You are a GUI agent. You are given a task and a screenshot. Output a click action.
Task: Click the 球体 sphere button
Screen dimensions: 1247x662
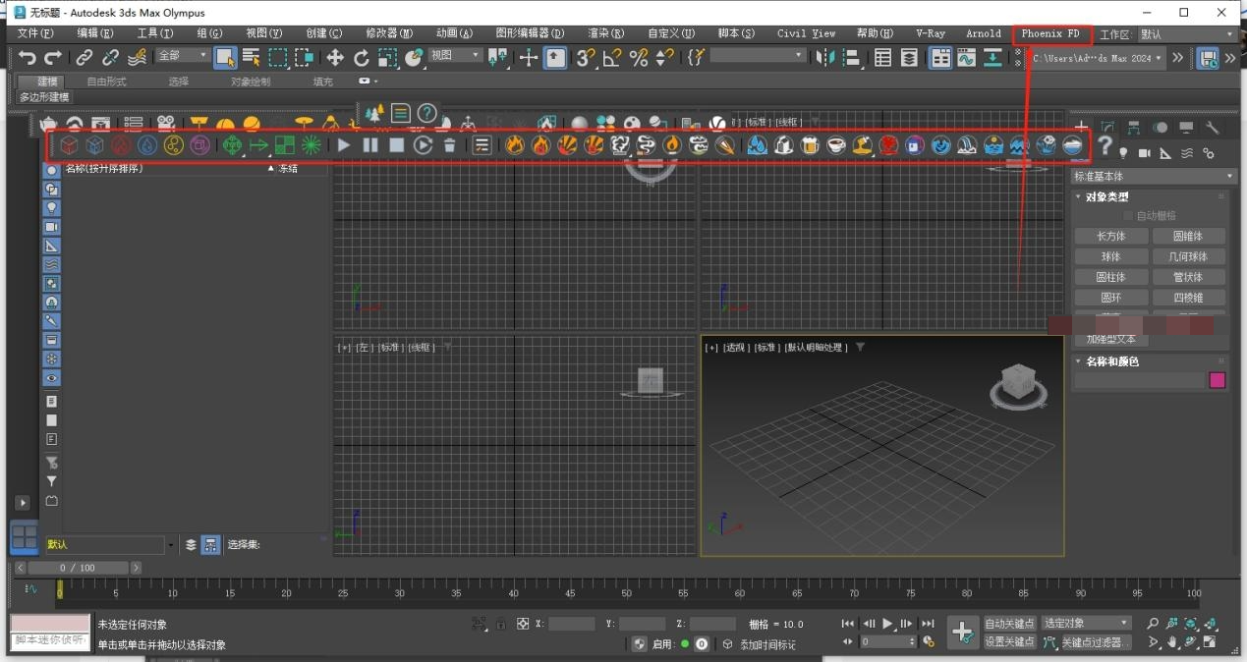pos(1110,256)
